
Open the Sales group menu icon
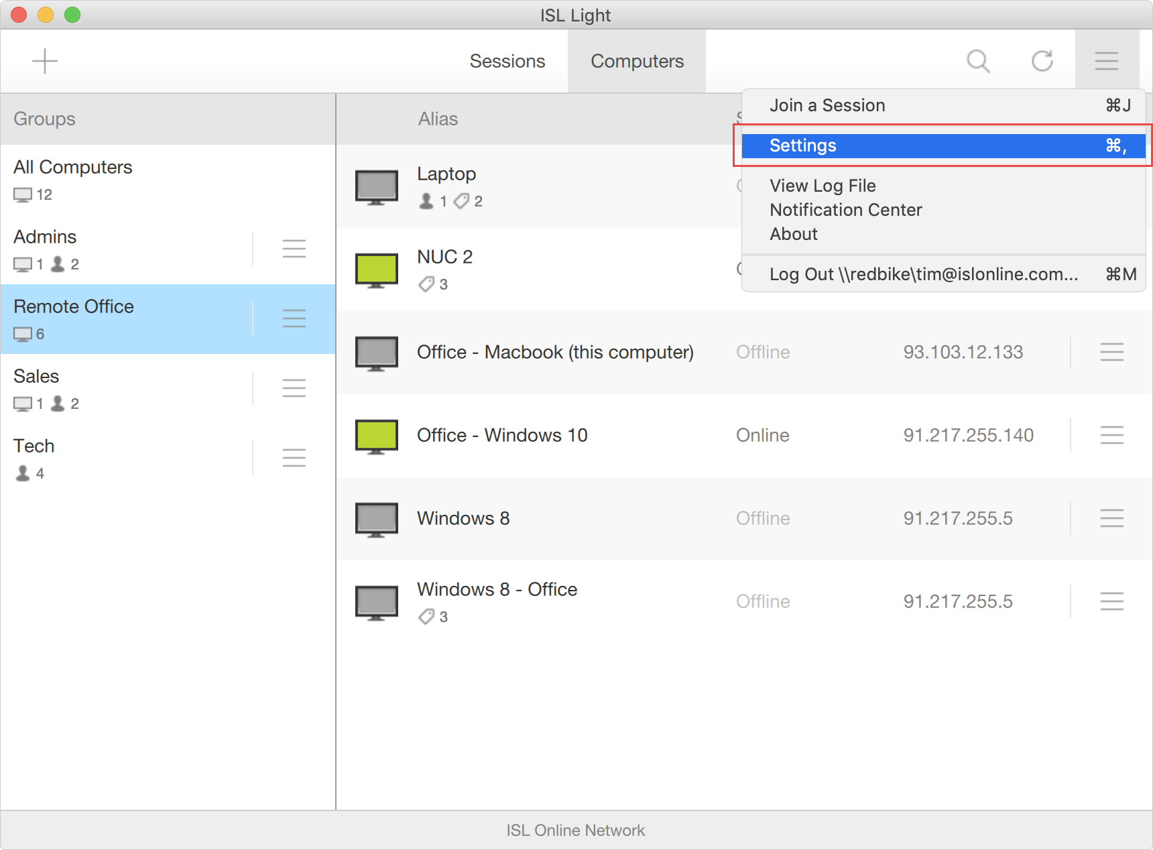(x=294, y=388)
